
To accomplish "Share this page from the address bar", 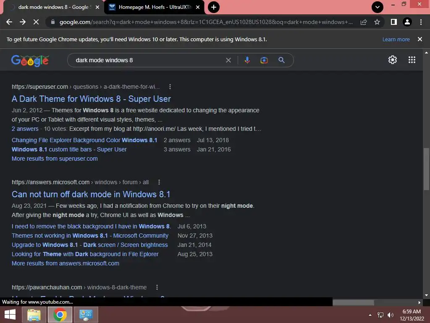I will point(364,22).
